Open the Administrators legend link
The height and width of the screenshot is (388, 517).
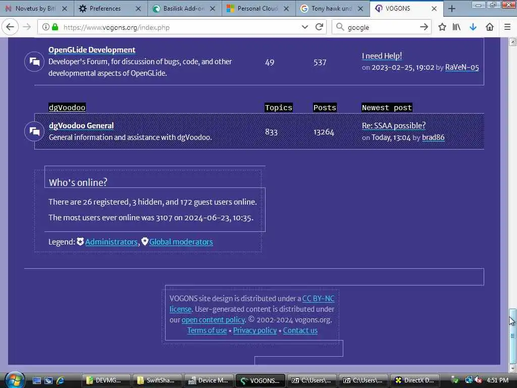click(111, 242)
